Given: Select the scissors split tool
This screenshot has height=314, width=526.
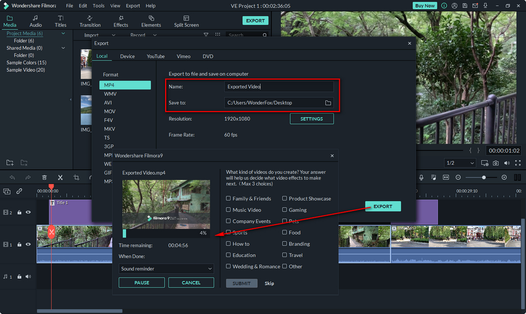Looking at the screenshot, I should tap(60, 177).
